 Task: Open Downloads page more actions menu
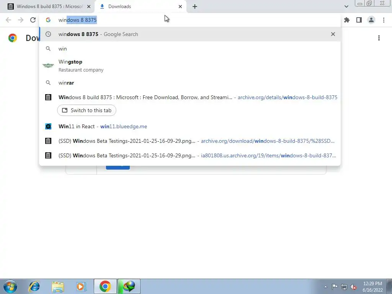(379, 38)
